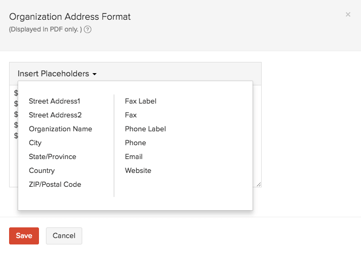Choose the Phone Label placeholder
This screenshot has width=361, height=253.
tap(145, 129)
